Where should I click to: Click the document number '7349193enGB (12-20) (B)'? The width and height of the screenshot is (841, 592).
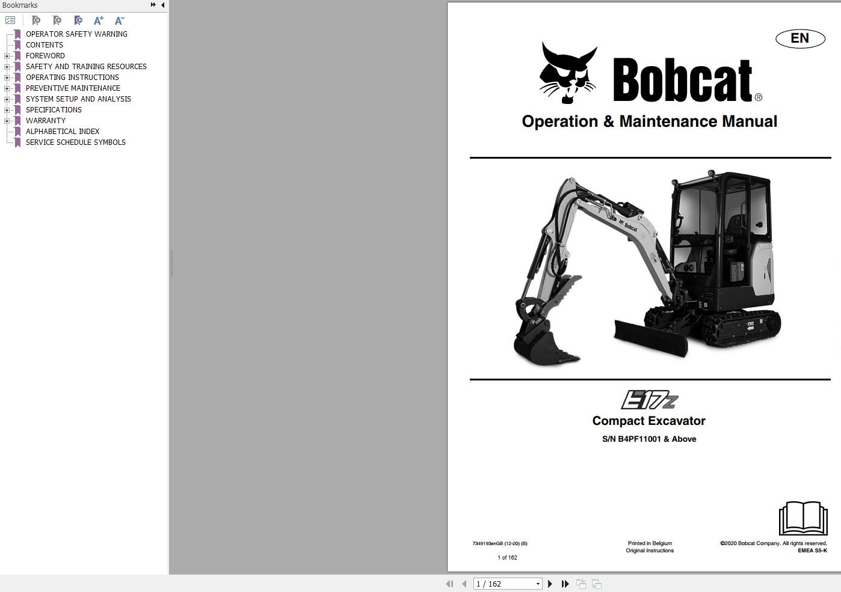(x=500, y=543)
